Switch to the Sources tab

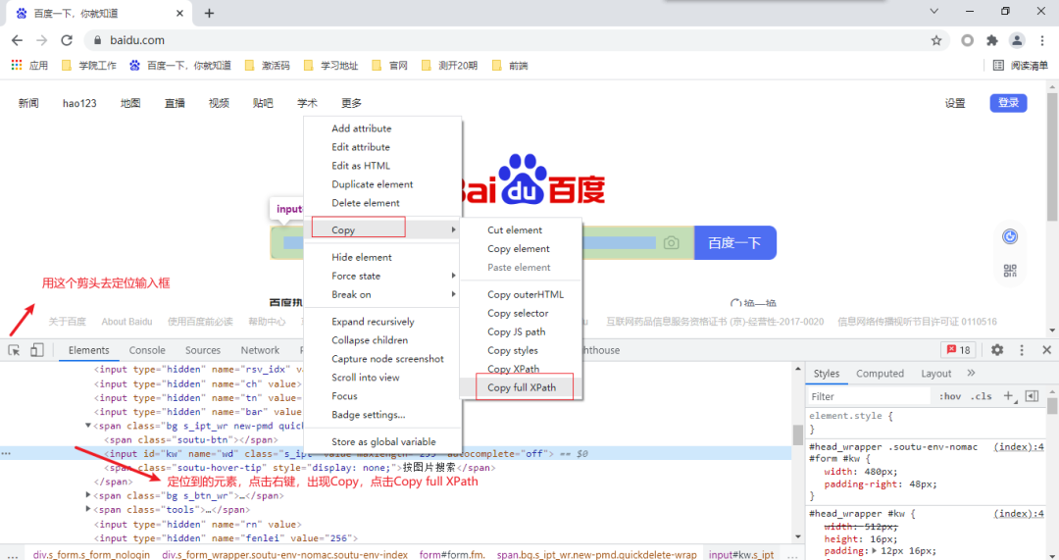coord(203,350)
